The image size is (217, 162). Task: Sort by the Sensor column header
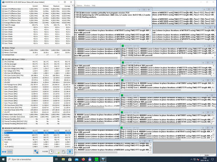[5, 6]
